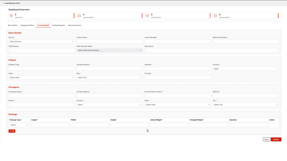Focus the package Height field
This screenshot has width=287, height=161.
tap(129, 125)
